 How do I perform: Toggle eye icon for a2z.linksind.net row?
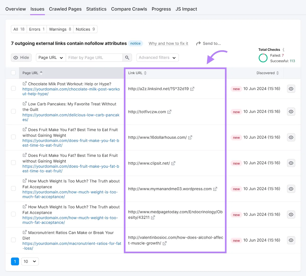tap(291, 89)
